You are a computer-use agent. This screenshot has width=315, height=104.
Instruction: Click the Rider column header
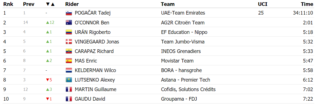tap(72, 4)
